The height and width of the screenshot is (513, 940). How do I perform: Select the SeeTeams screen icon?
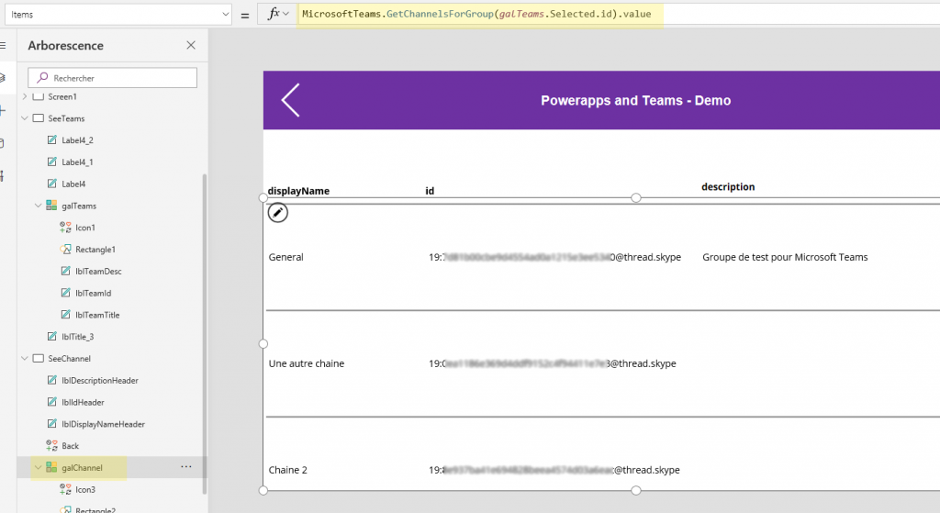click(39, 118)
